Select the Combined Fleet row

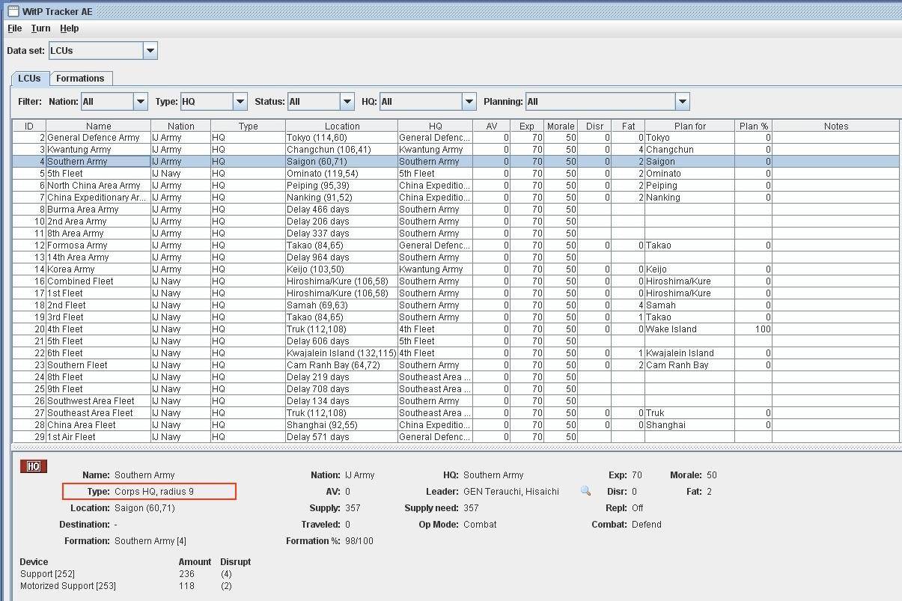pyautogui.click(x=98, y=281)
